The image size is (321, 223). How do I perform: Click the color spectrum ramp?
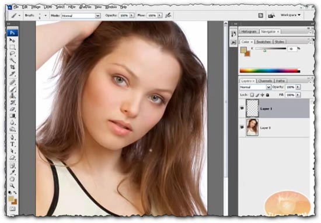(270, 71)
